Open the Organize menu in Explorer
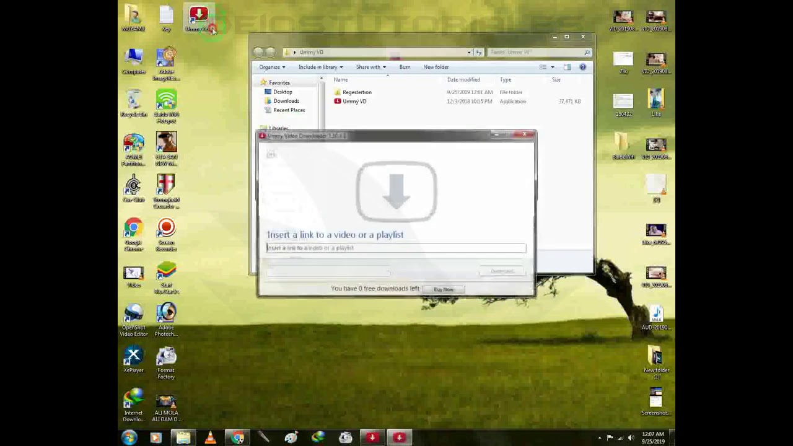Image resolution: width=793 pixels, height=446 pixels. pyautogui.click(x=272, y=67)
